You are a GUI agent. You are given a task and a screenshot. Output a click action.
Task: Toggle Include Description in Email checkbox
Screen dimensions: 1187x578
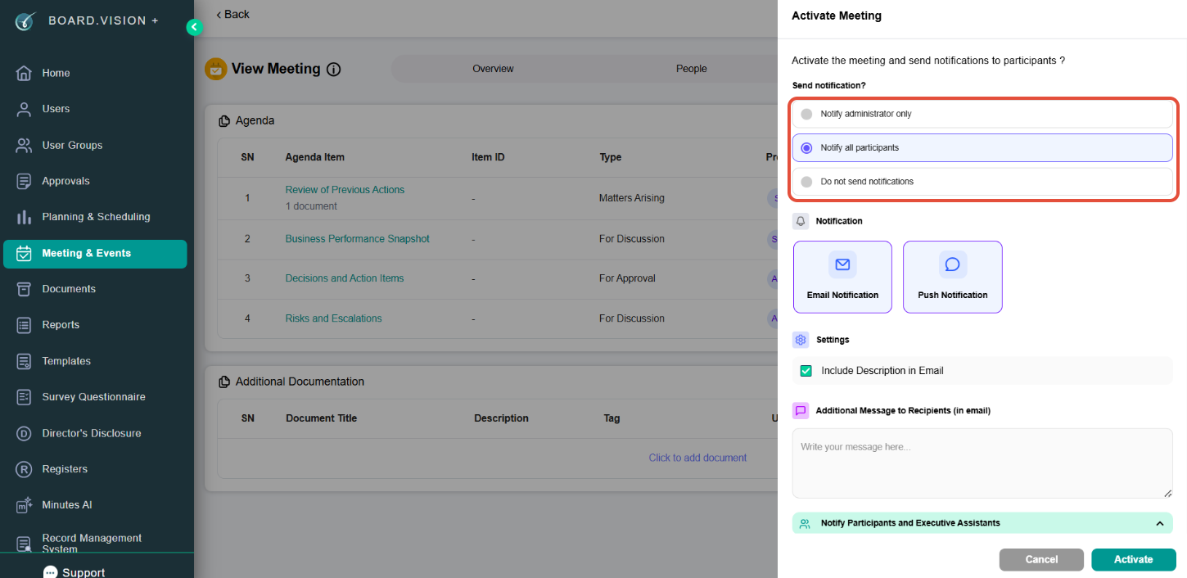[x=806, y=371]
